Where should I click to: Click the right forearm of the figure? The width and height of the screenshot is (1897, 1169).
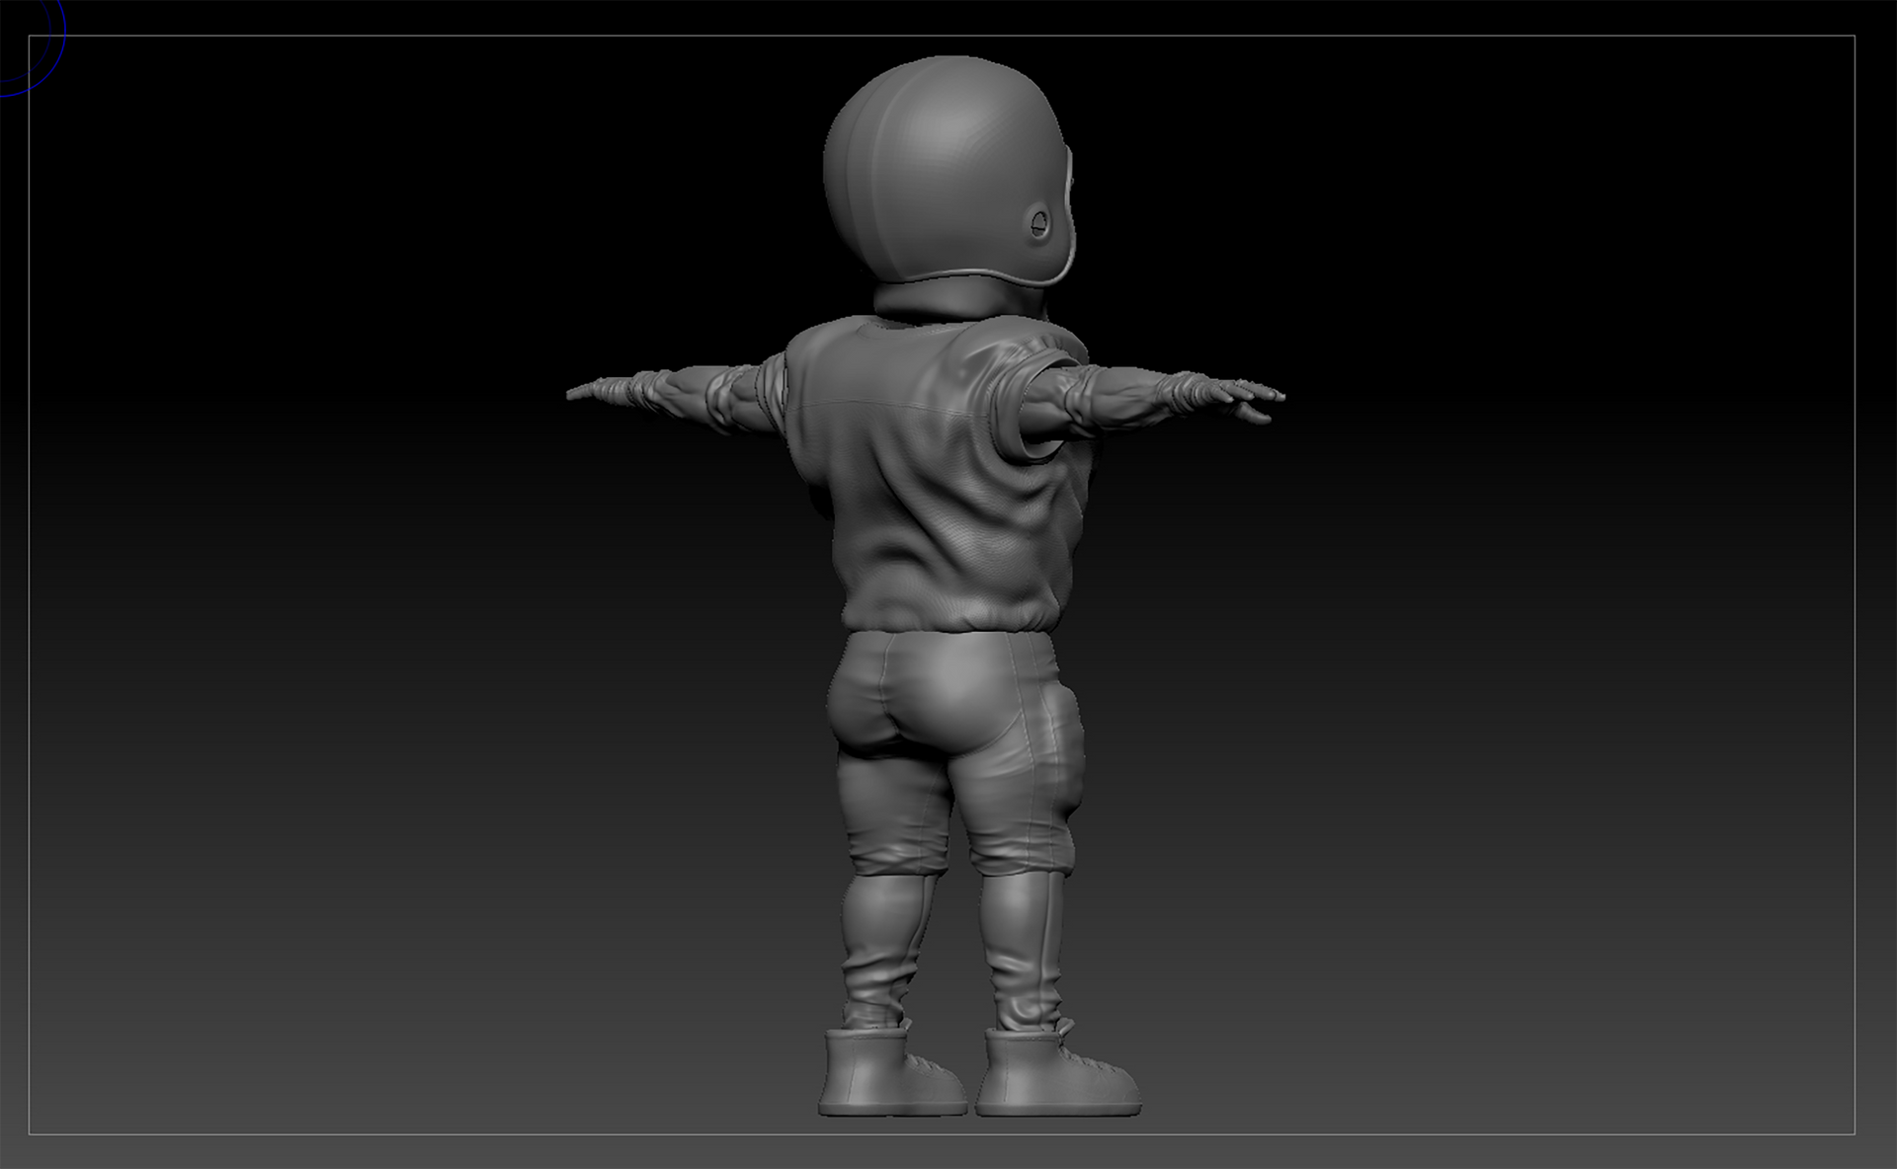1121,390
